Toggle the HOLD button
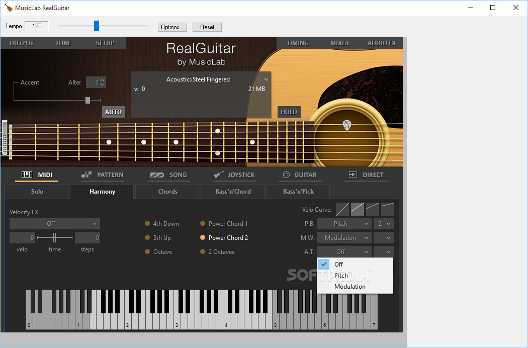 tap(289, 112)
